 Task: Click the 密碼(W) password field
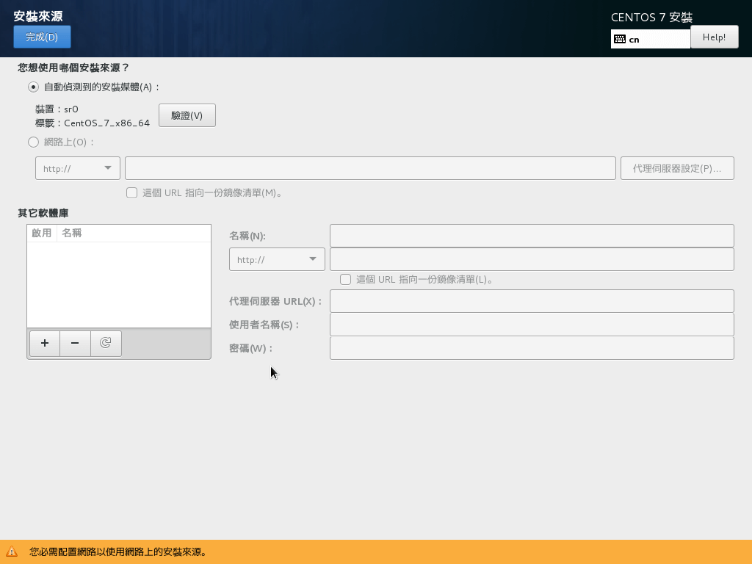pyautogui.click(x=532, y=348)
